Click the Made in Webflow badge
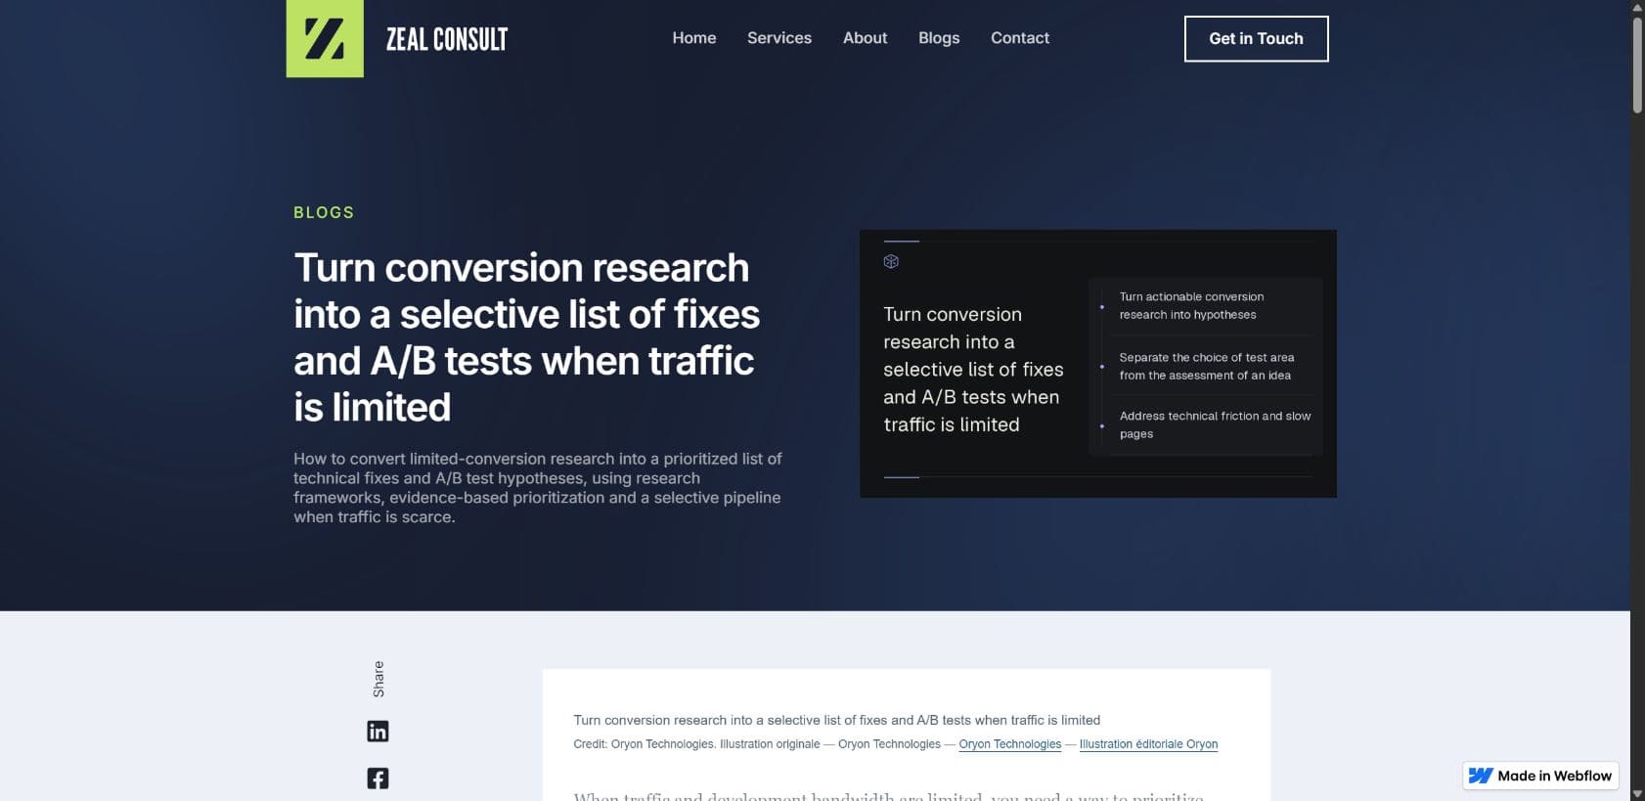 point(1541,776)
